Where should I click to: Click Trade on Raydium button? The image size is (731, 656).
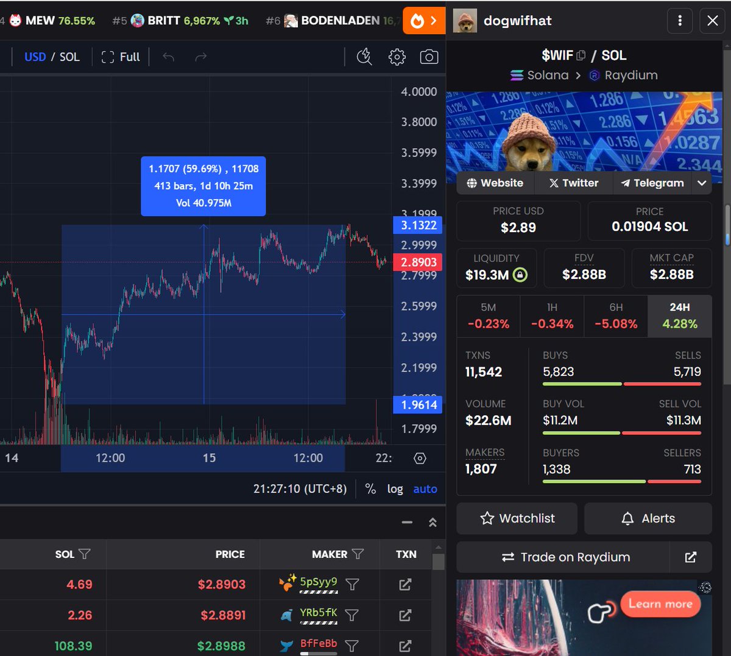563,557
